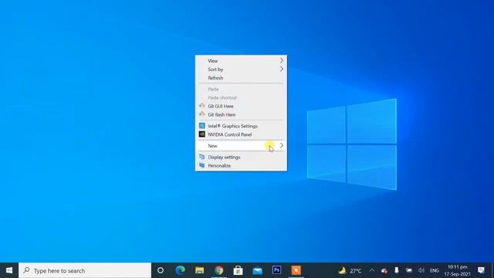Open Display settings from context menu

click(x=241, y=157)
